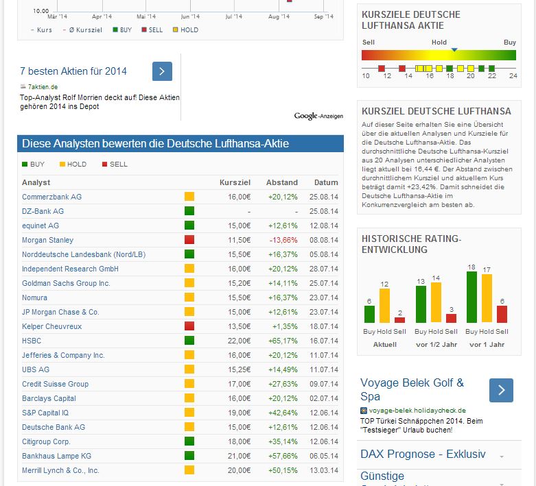Viewport: 536px width, 486px height.
Task: Open the 7aktien.de link
Action: [43, 87]
